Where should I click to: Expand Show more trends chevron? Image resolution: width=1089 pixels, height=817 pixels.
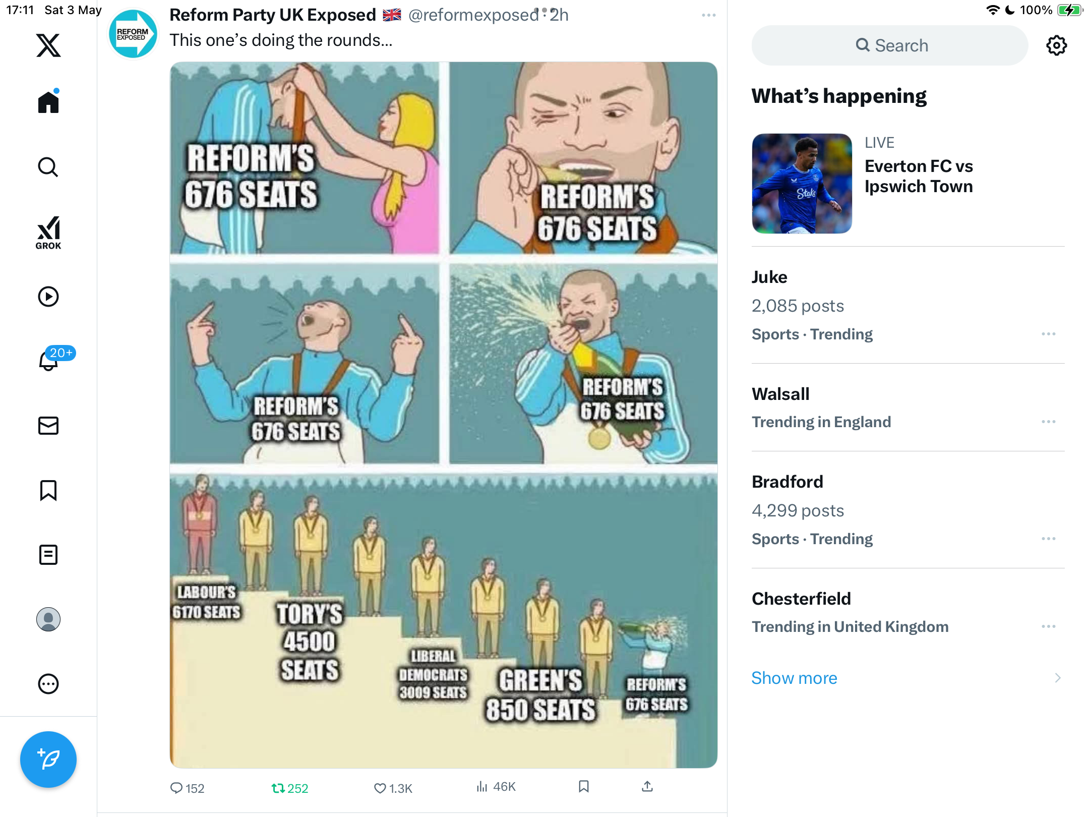(x=1058, y=678)
